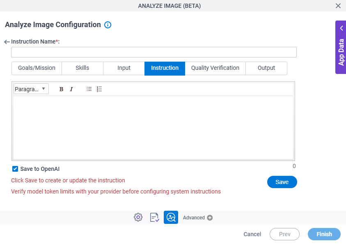Close the Analyze Image dialog
346x244 pixels.
tap(338, 6)
